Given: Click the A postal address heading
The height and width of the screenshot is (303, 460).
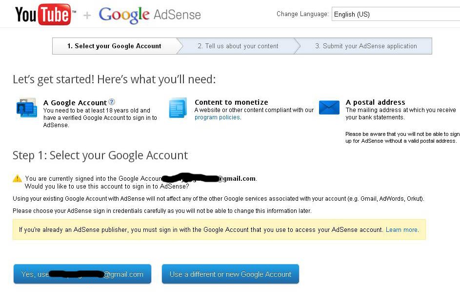Looking at the screenshot, I should pyautogui.click(x=375, y=102).
